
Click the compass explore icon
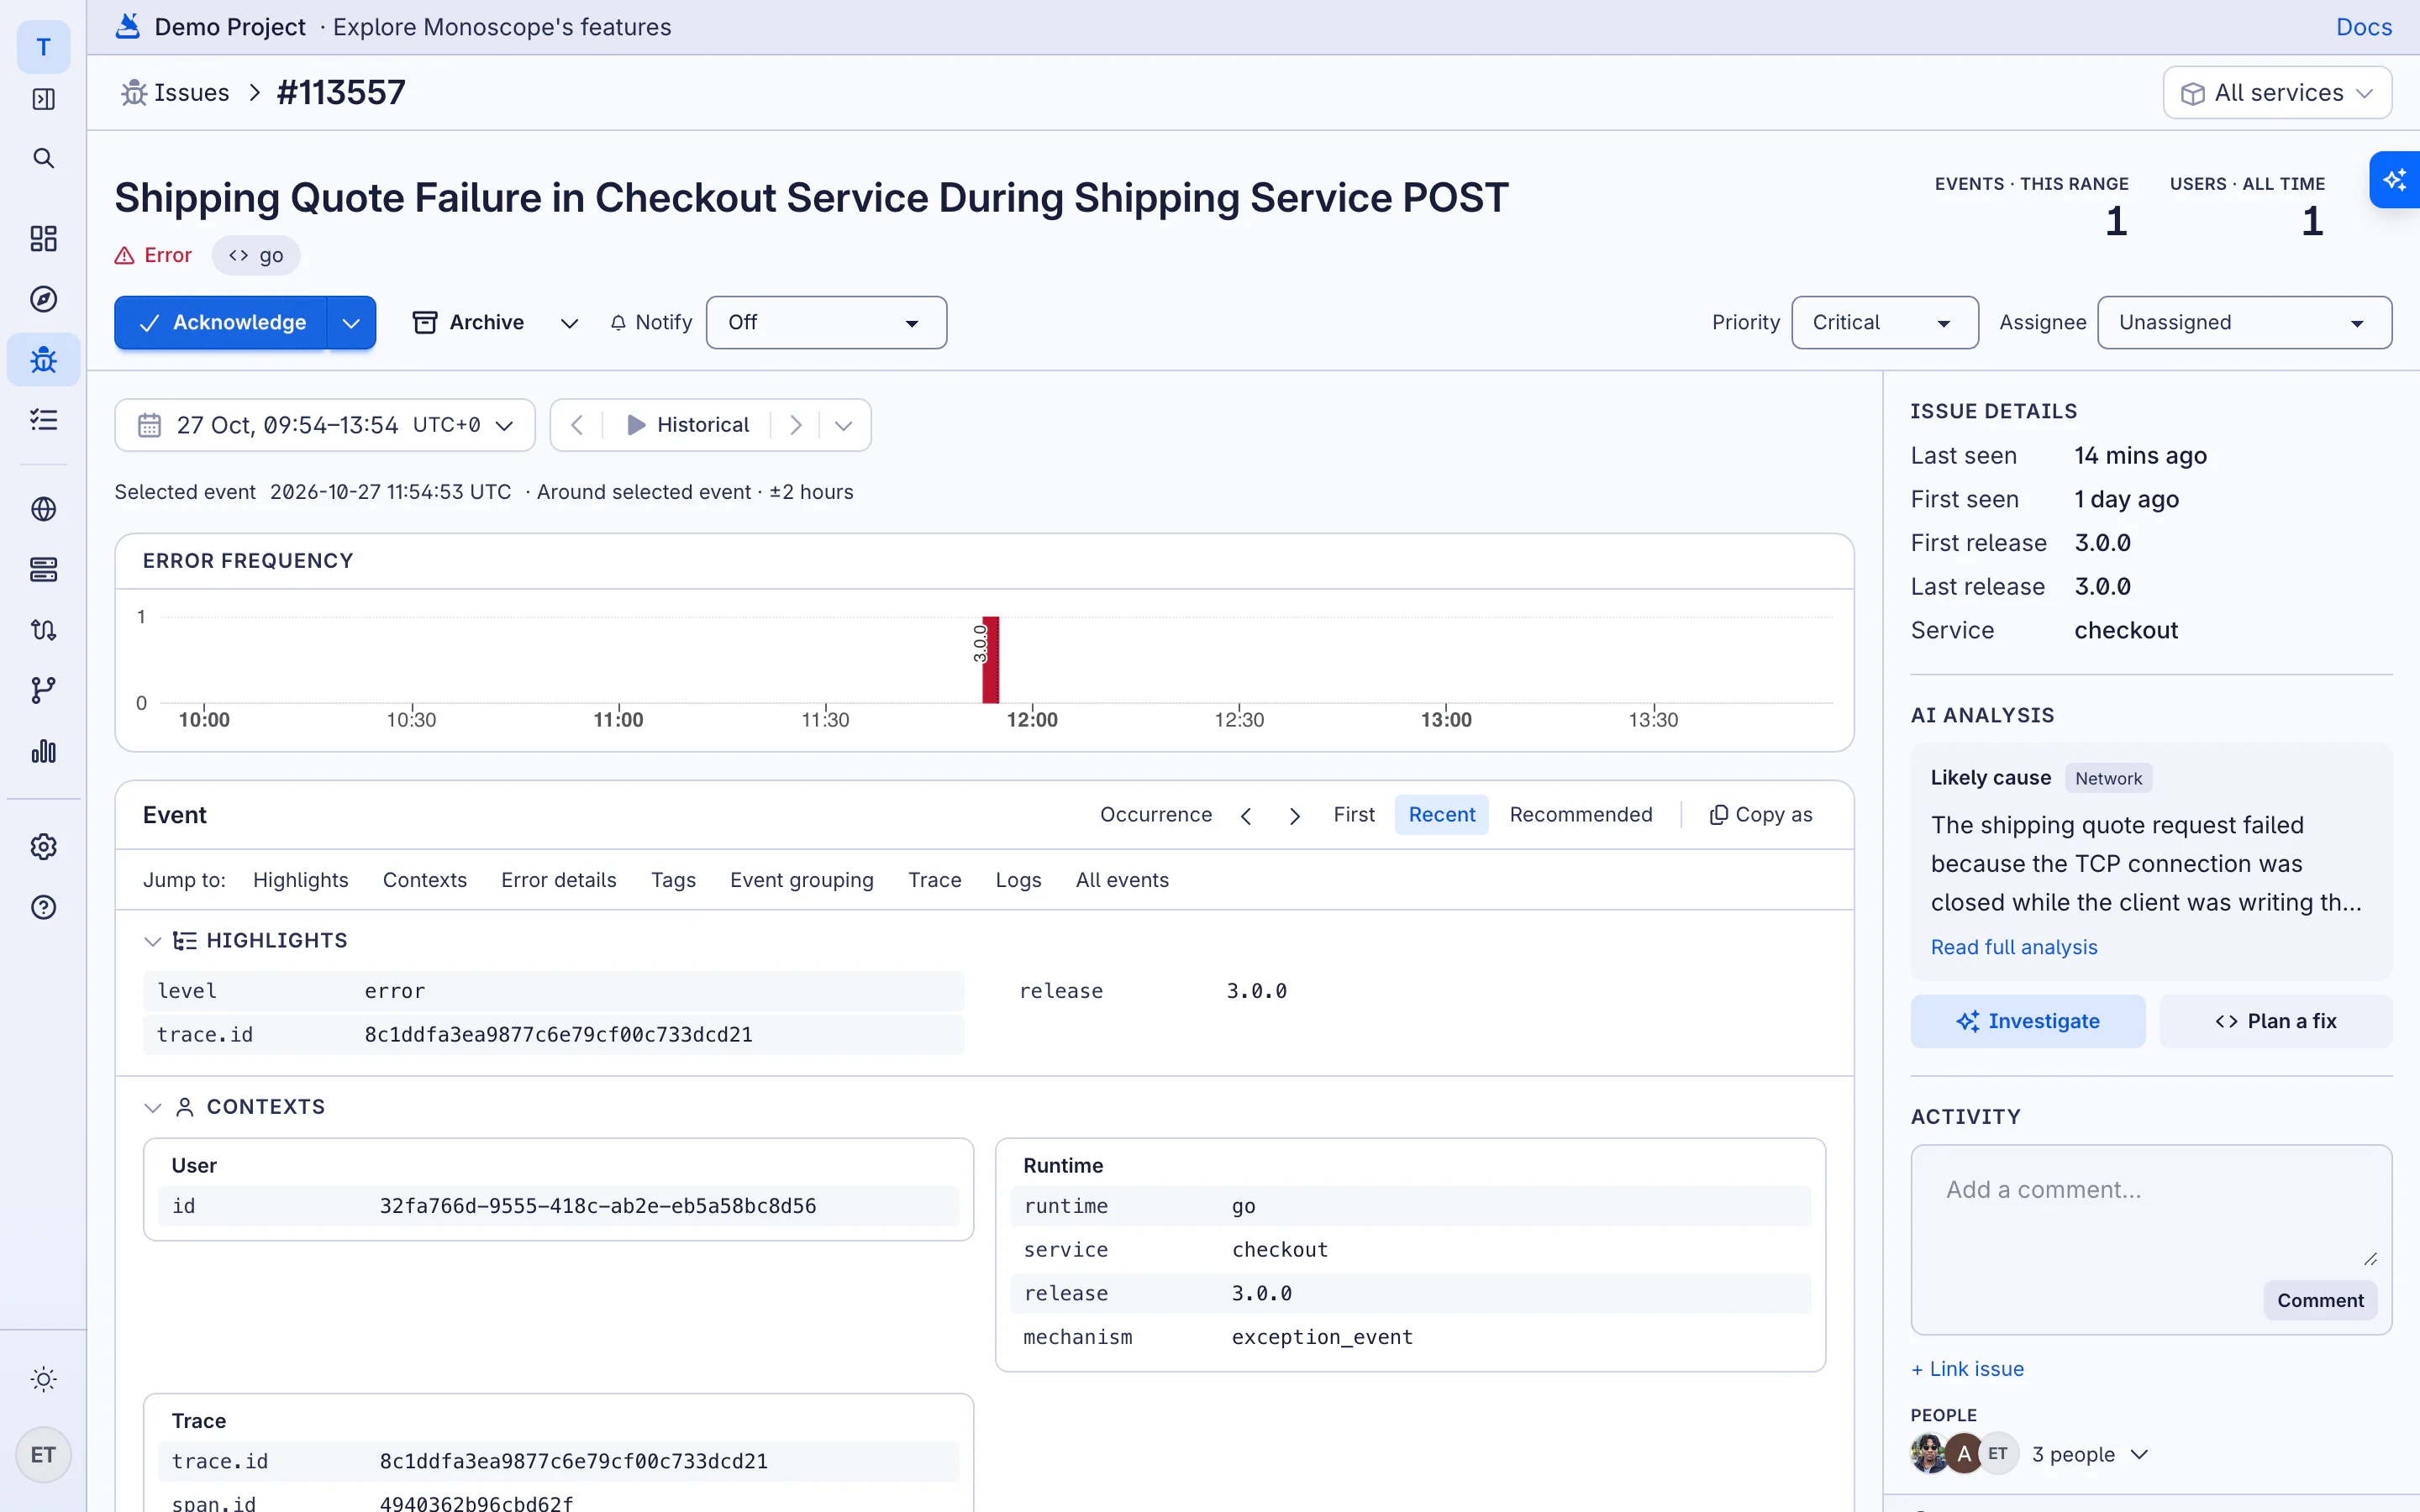point(43,299)
